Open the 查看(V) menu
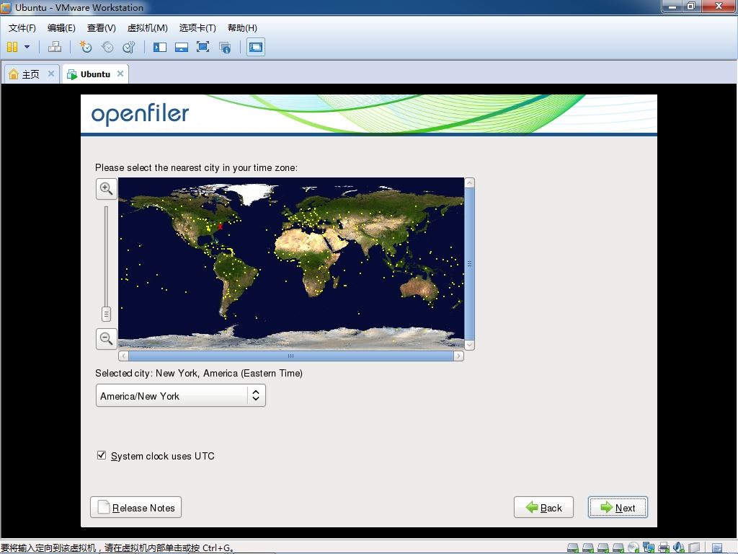This screenshot has height=554, width=738. 101,28
